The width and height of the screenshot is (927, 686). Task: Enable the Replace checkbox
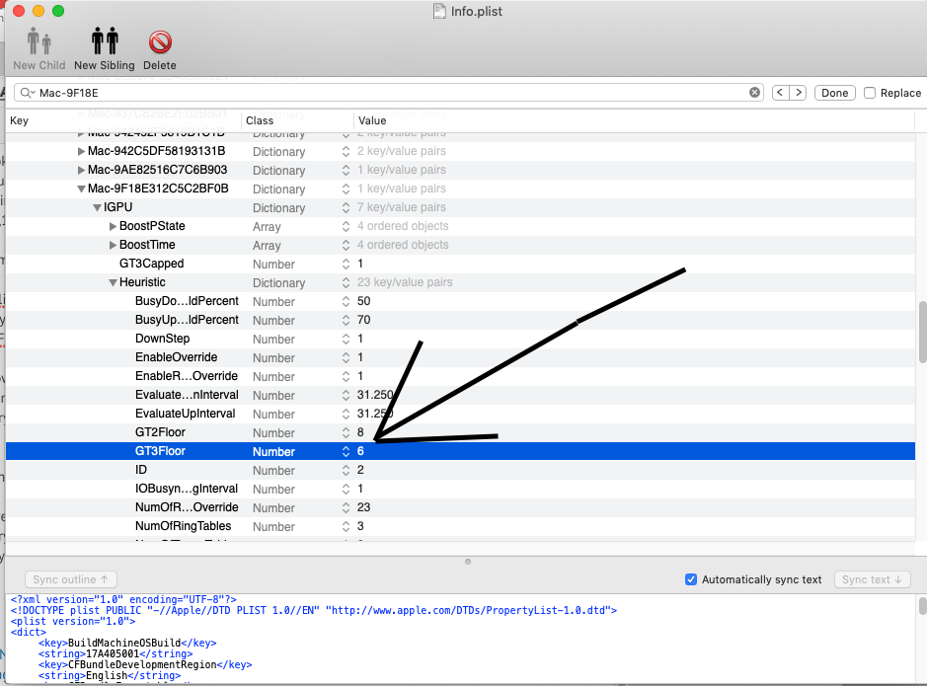pos(870,93)
